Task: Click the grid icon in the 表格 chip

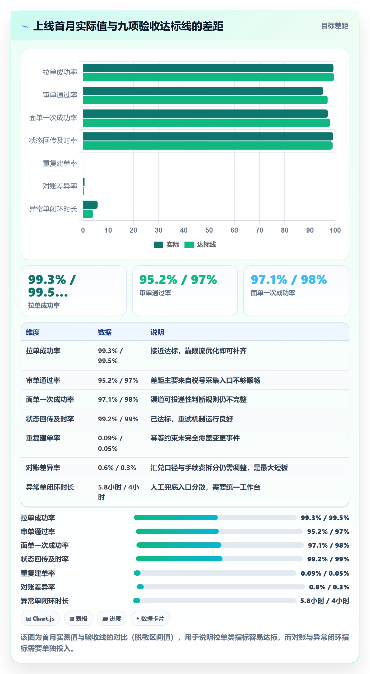Action: pyautogui.click(x=72, y=618)
